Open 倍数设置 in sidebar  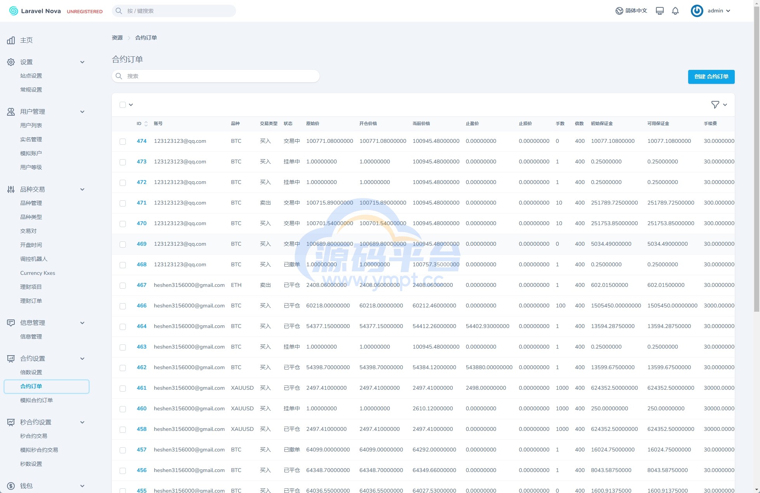(x=31, y=373)
